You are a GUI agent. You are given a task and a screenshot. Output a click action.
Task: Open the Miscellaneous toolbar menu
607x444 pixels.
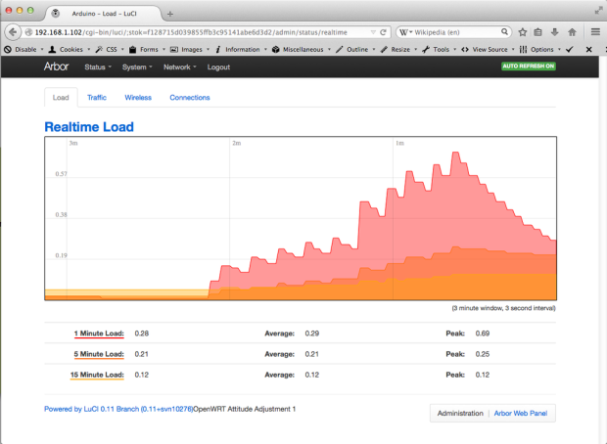[302, 49]
